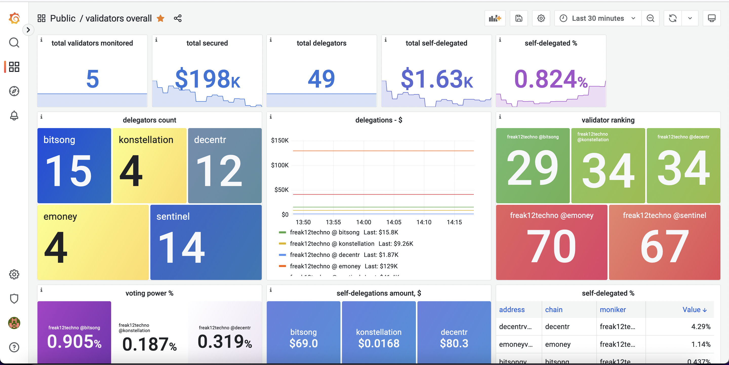The image size is (729, 365).
Task: Save dashboard with floppy disk icon
Action: point(518,18)
